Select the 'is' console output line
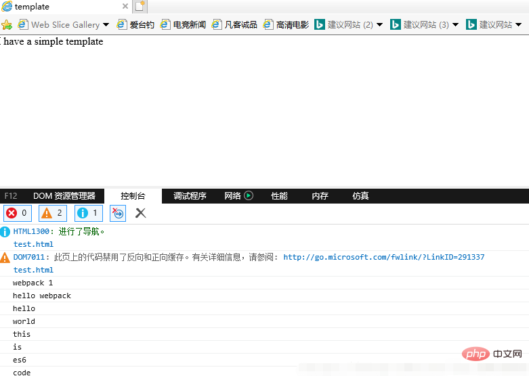529x376 pixels. click(x=264, y=347)
